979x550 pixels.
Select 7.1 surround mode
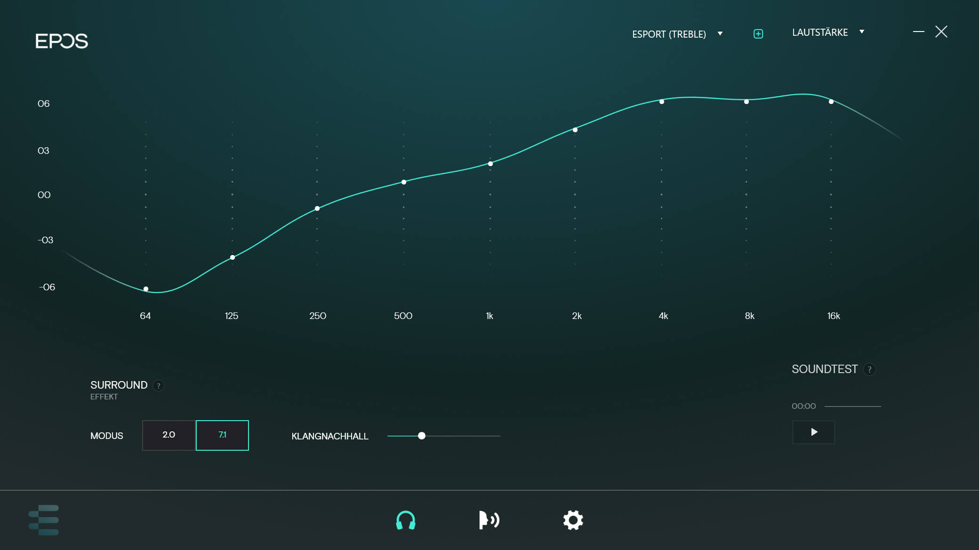[222, 435]
